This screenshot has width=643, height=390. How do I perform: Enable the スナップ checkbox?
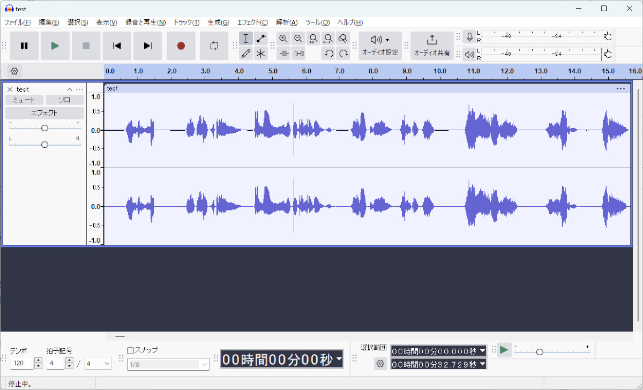(x=129, y=350)
